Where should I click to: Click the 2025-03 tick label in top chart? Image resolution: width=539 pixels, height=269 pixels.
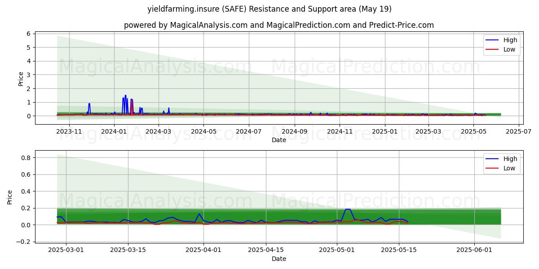click(428, 131)
